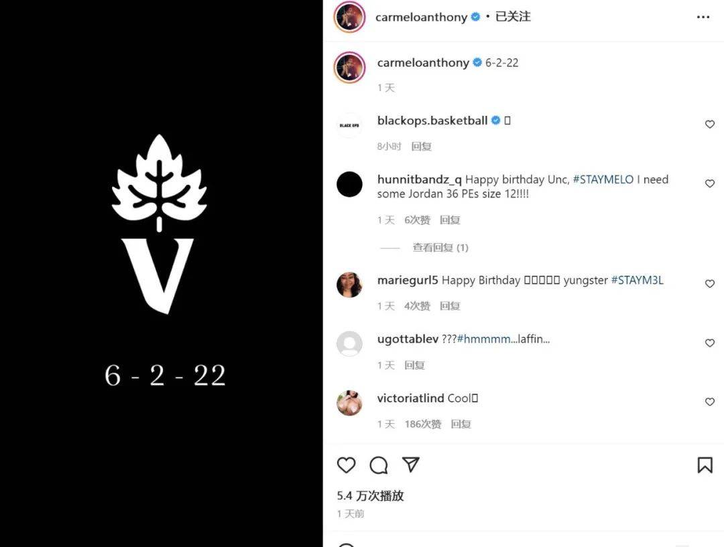Viewport: 724px width, 547px height.
Task: Open mariegurl5's avatar
Action: [x=349, y=285]
